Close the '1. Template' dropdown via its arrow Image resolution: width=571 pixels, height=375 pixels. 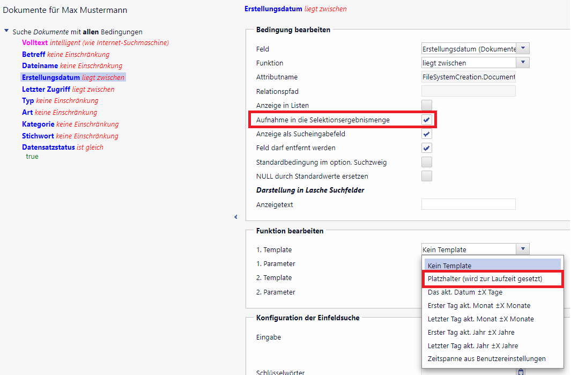523,249
